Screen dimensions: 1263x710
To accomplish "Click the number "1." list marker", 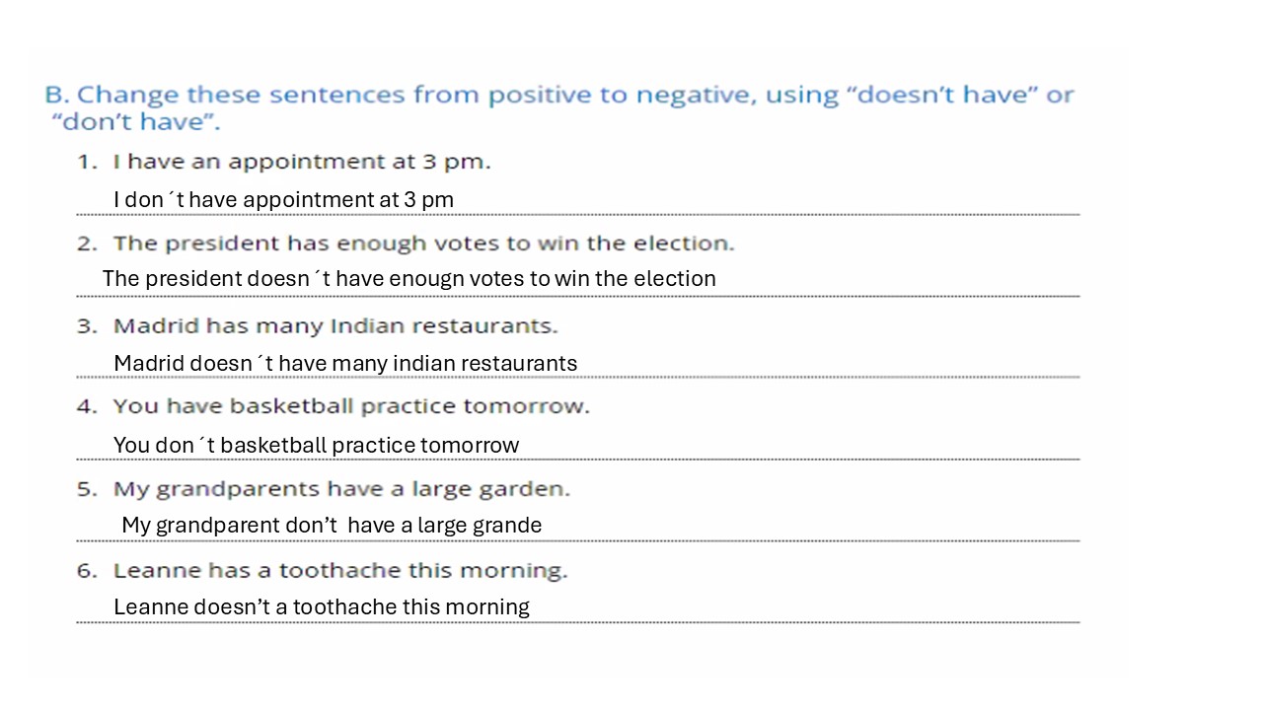I will [x=87, y=162].
